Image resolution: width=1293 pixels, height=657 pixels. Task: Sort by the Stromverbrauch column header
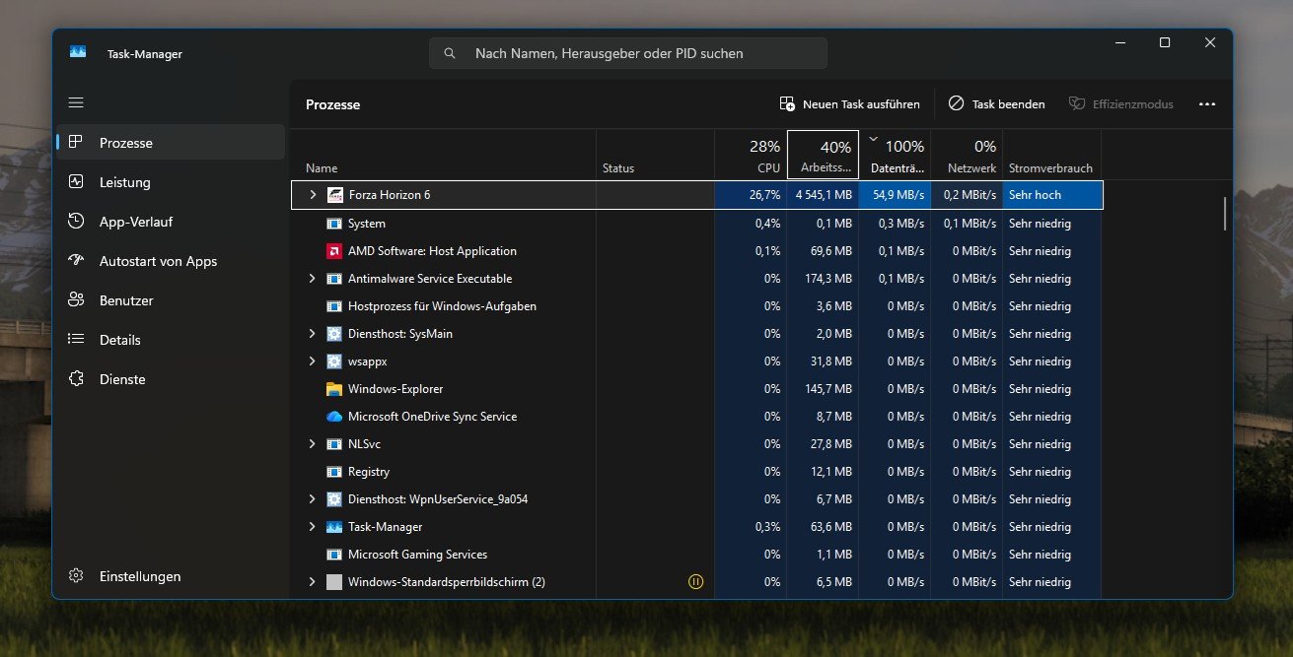click(1051, 155)
